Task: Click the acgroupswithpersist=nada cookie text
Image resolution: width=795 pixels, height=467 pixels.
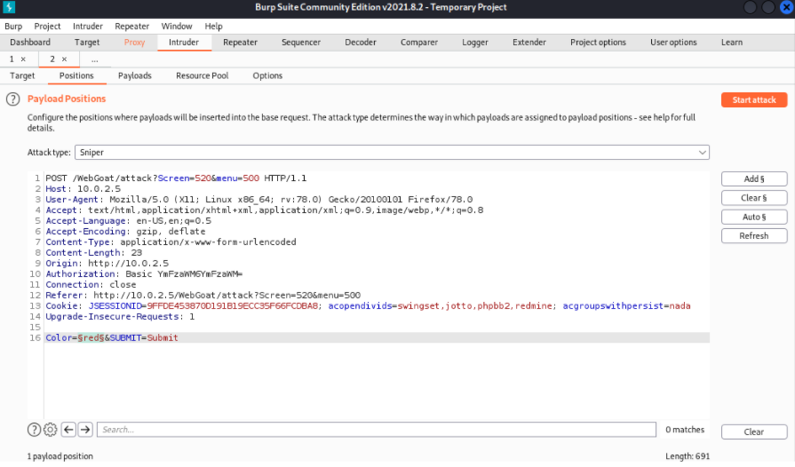Action: (x=626, y=306)
